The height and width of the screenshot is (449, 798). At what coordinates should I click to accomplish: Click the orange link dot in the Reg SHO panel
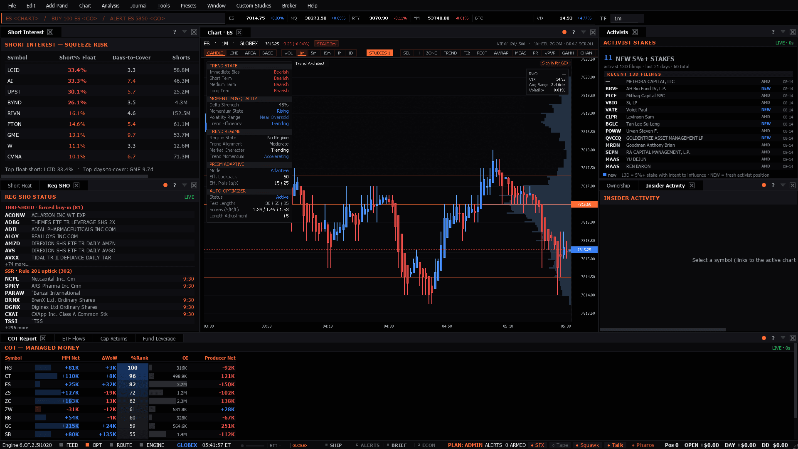pos(165,185)
